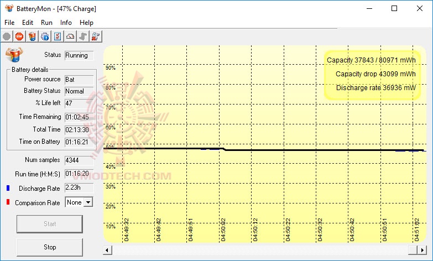
Task: Close the BatteryMon window
Action: tap(420, 8)
